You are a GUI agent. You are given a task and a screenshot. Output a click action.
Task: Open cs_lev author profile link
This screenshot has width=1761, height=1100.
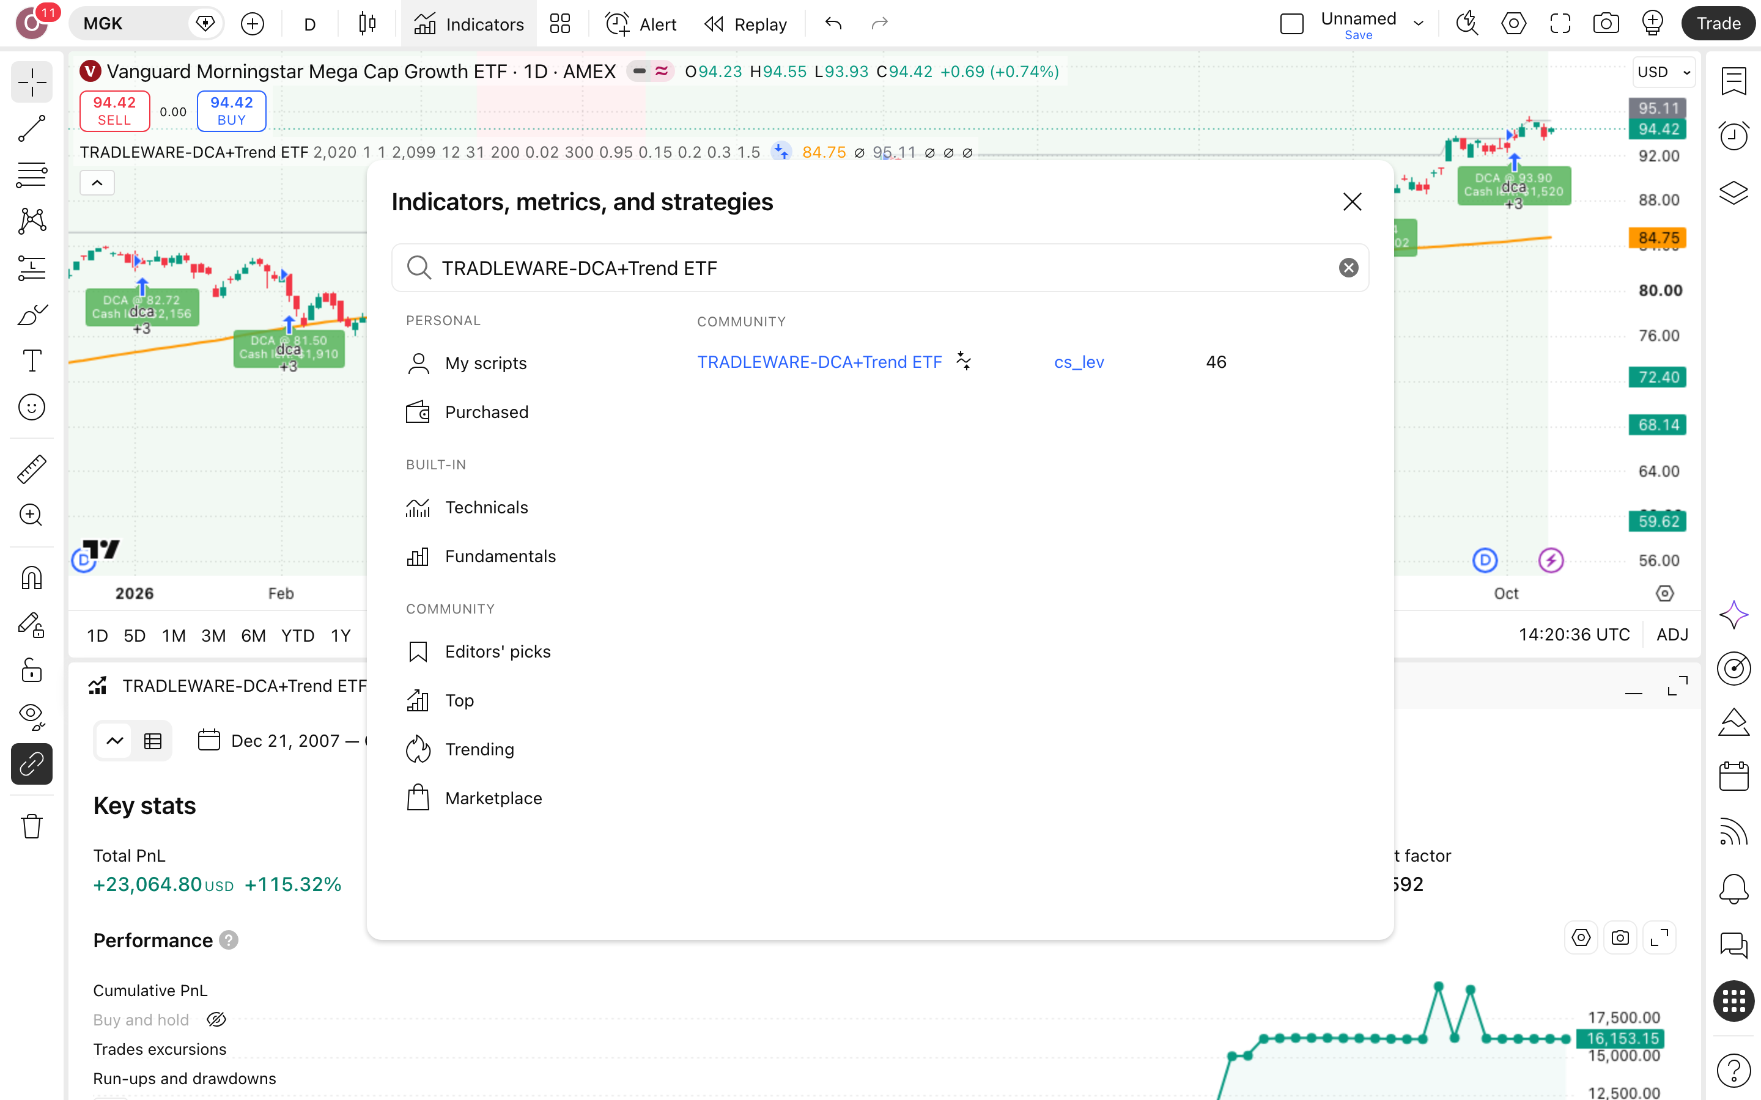(x=1079, y=362)
